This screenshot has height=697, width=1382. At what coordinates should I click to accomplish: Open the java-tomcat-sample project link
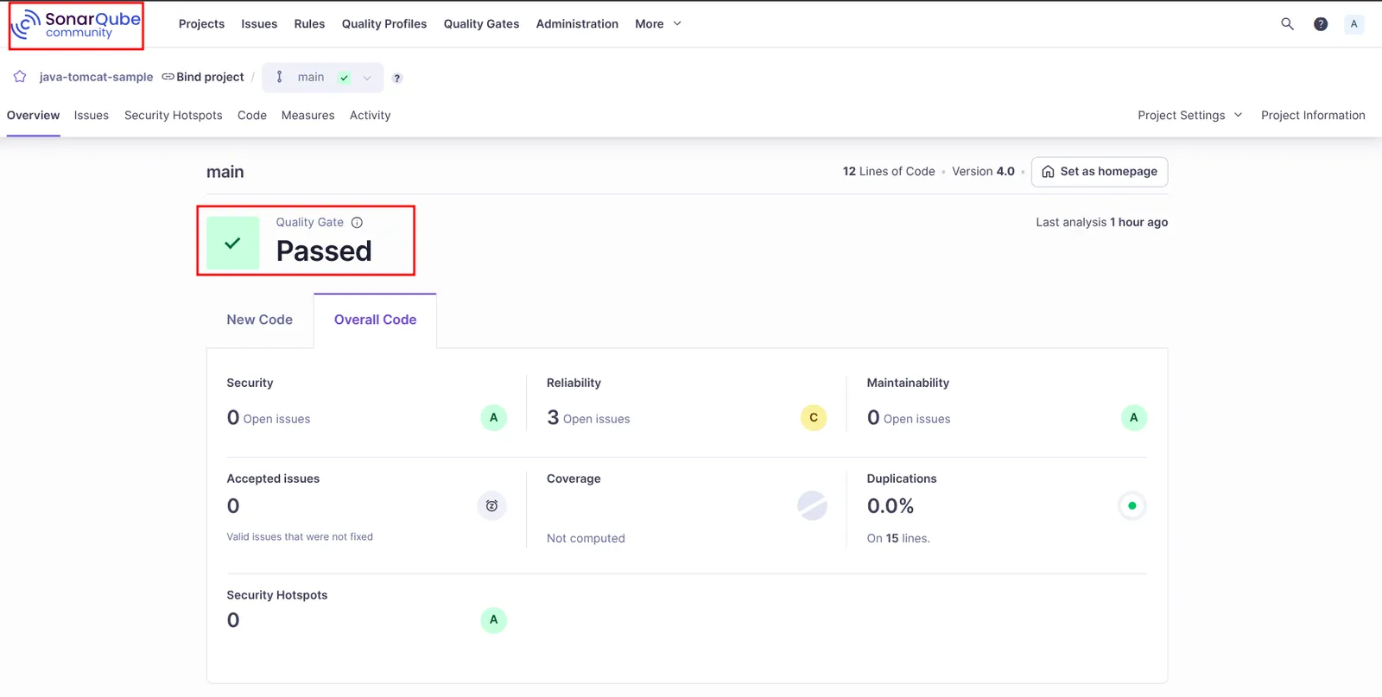(96, 77)
